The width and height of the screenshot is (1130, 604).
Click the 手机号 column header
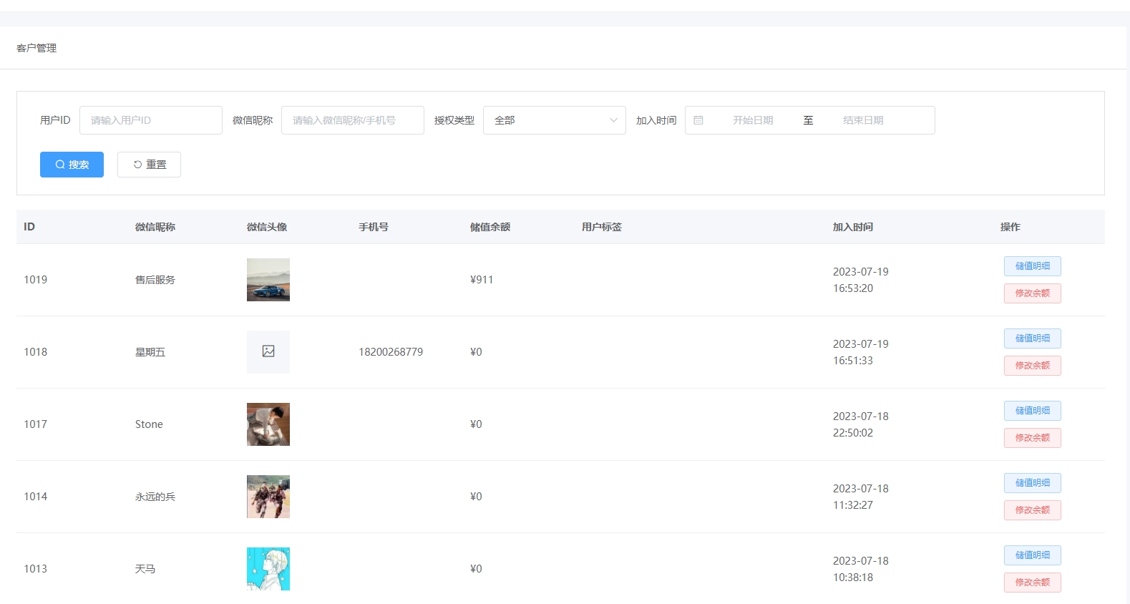pyautogui.click(x=374, y=227)
